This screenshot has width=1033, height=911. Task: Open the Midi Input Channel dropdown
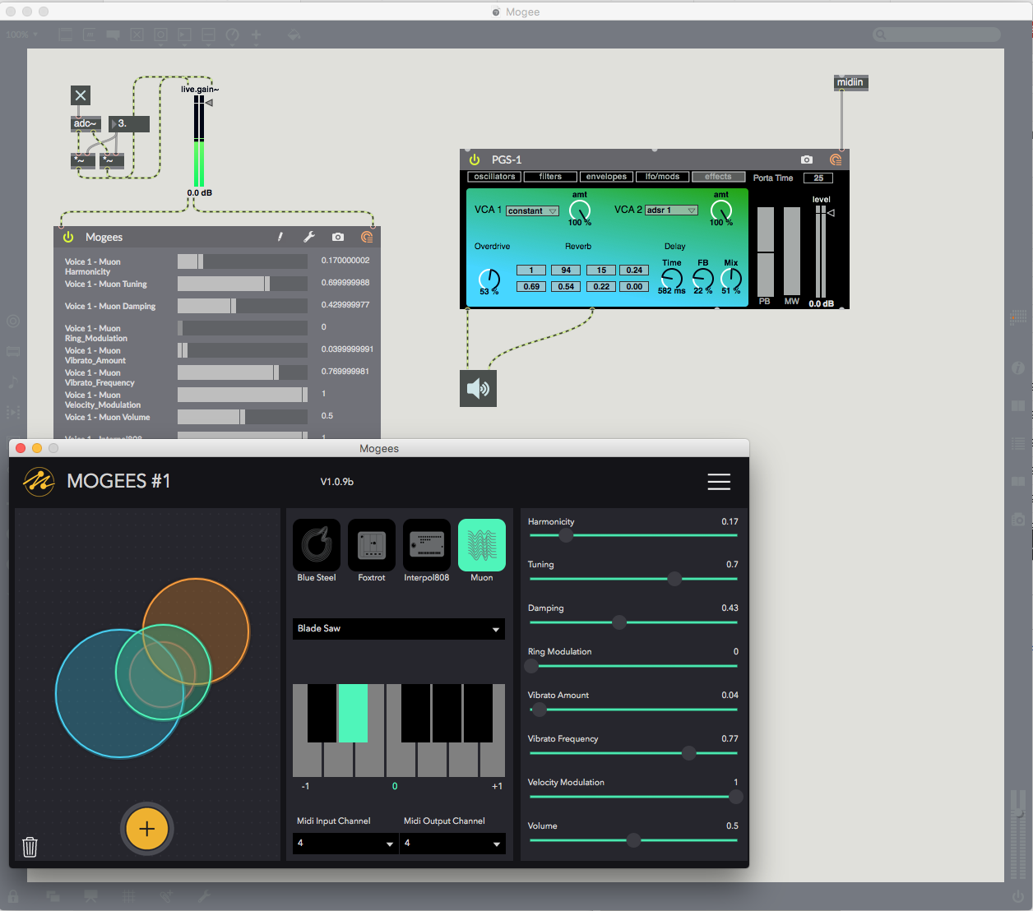345,844
